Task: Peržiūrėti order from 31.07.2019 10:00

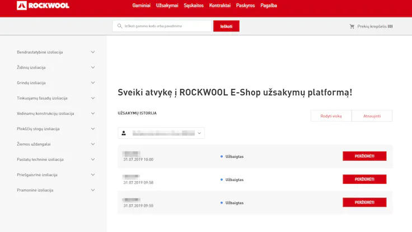Action: (x=364, y=156)
